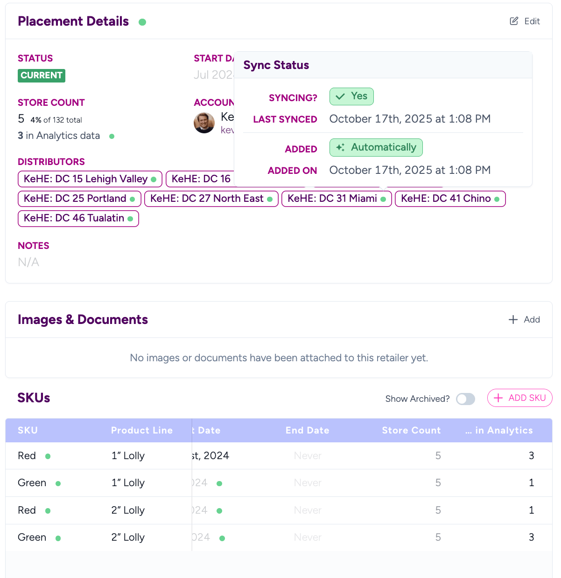Select the KeHE: DC 25 Portland tag
561x578 pixels.
75,199
